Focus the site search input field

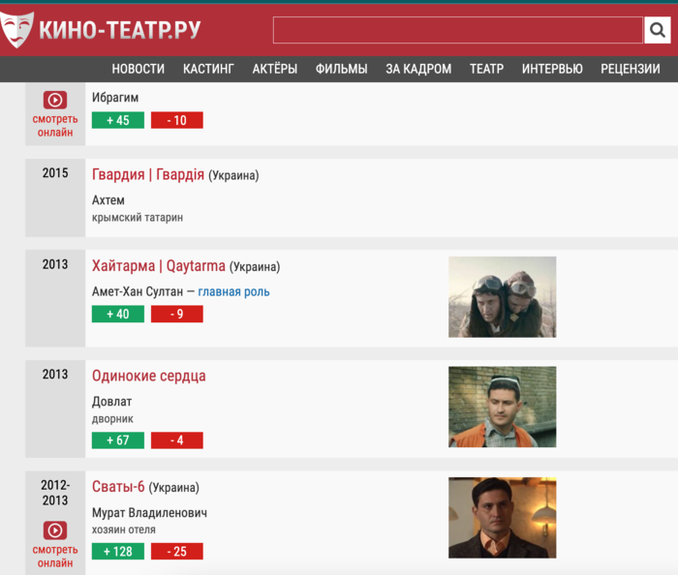click(x=458, y=30)
